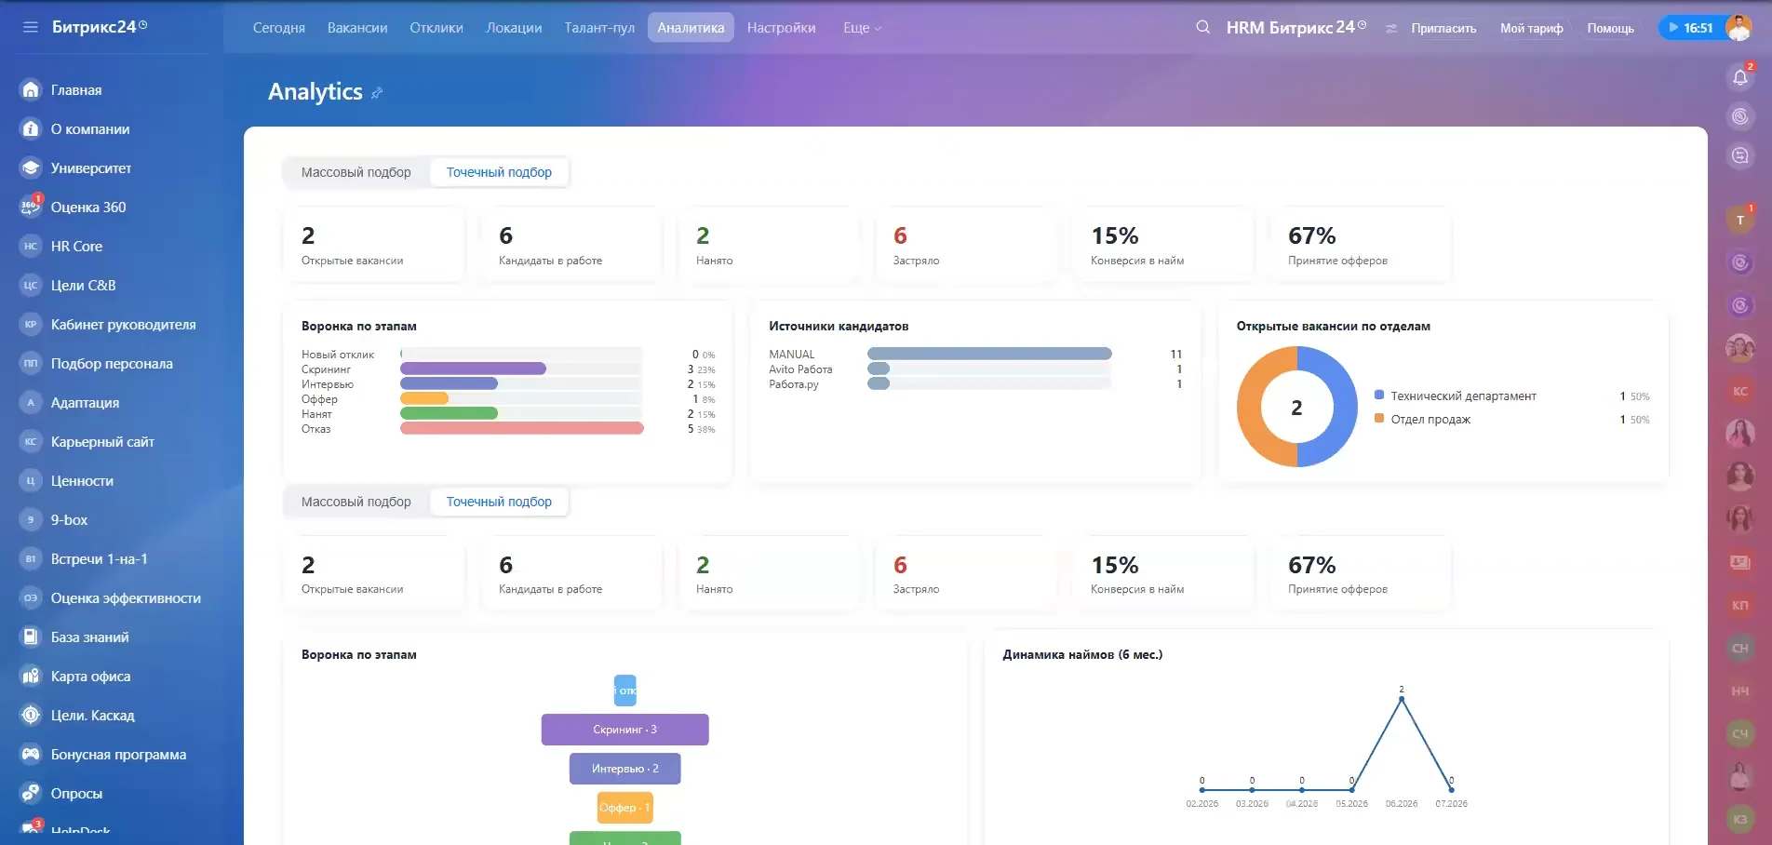
Task: Open Карта офиса sidebar icon
Action: [x=31, y=676]
